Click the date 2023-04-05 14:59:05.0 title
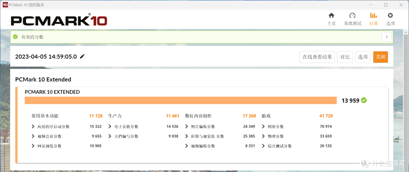409x172 pixels. click(x=46, y=56)
